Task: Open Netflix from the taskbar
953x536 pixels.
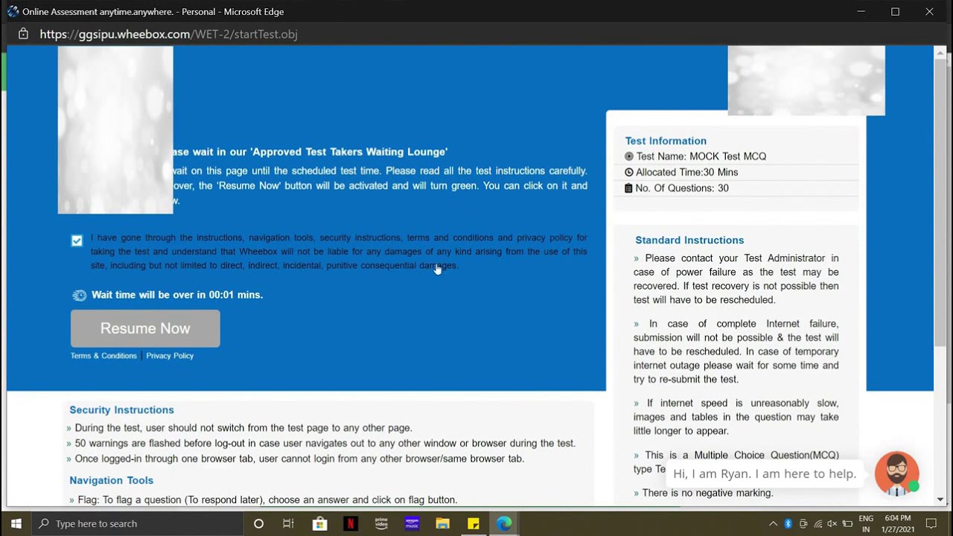Action: 350,523
